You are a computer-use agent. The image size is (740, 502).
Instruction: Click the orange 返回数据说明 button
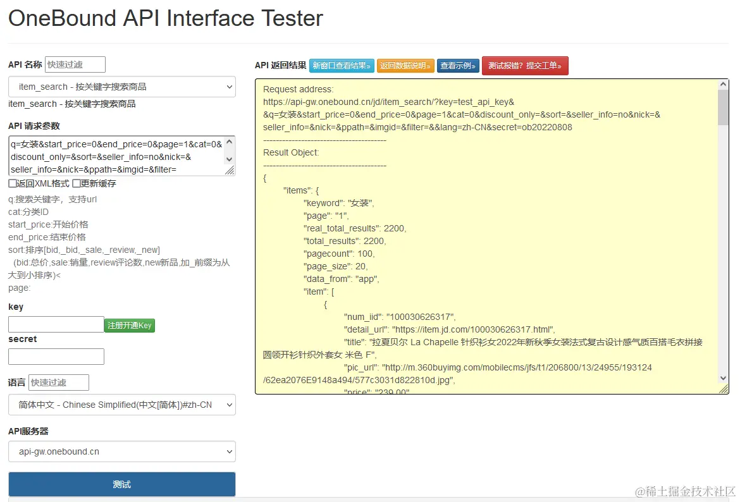(405, 66)
